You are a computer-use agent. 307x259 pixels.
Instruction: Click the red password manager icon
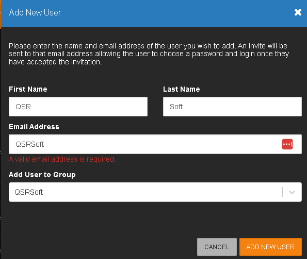coord(287,144)
